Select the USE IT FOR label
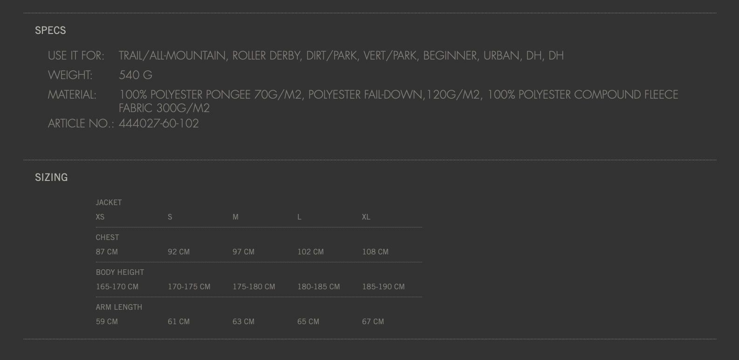Image resolution: width=739 pixels, height=360 pixels. point(76,56)
